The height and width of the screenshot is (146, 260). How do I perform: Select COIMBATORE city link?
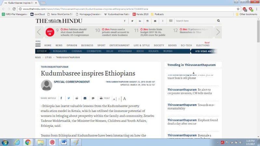[x=94, y=51]
